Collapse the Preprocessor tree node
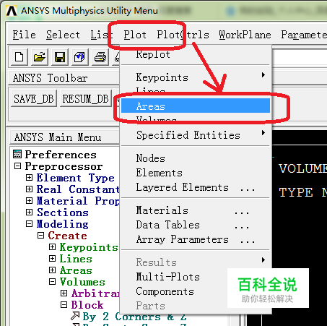 click(17, 166)
